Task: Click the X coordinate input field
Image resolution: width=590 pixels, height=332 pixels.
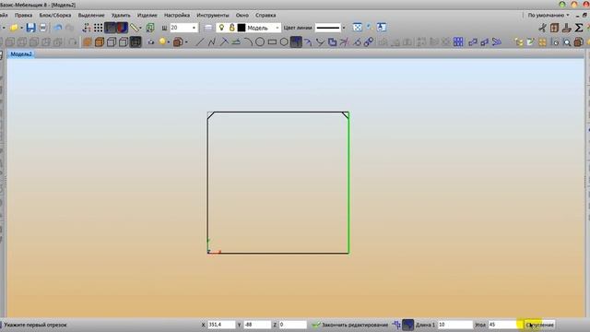Action: click(x=221, y=325)
